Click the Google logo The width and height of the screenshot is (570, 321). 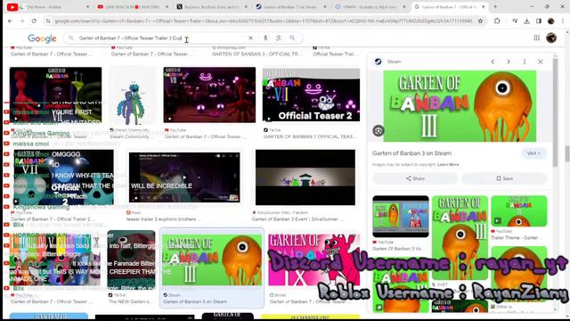(42, 38)
